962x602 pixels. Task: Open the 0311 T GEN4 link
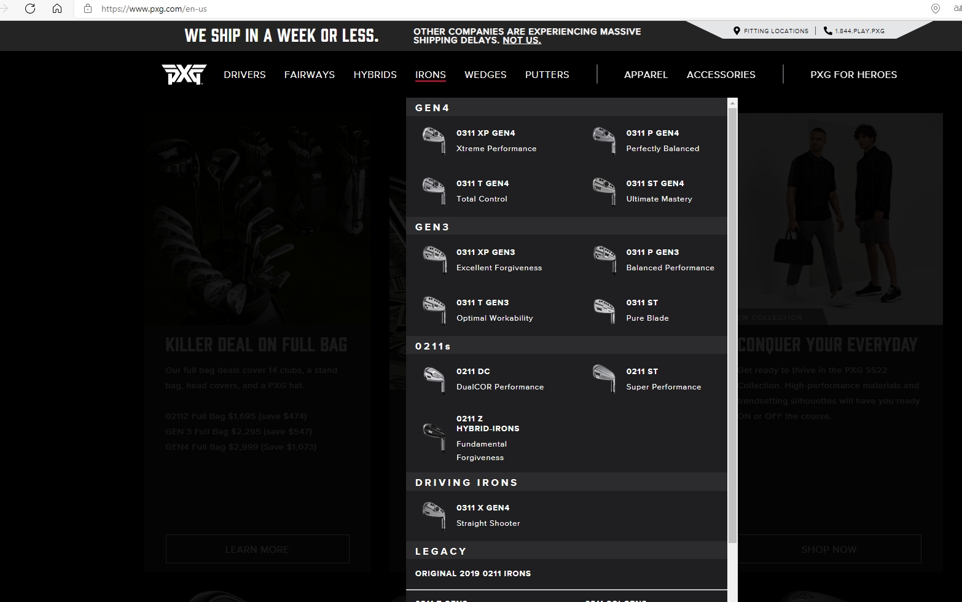(x=482, y=183)
